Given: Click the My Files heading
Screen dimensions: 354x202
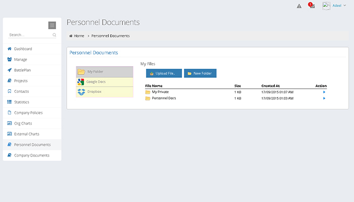Looking at the screenshot, I should [x=148, y=64].
